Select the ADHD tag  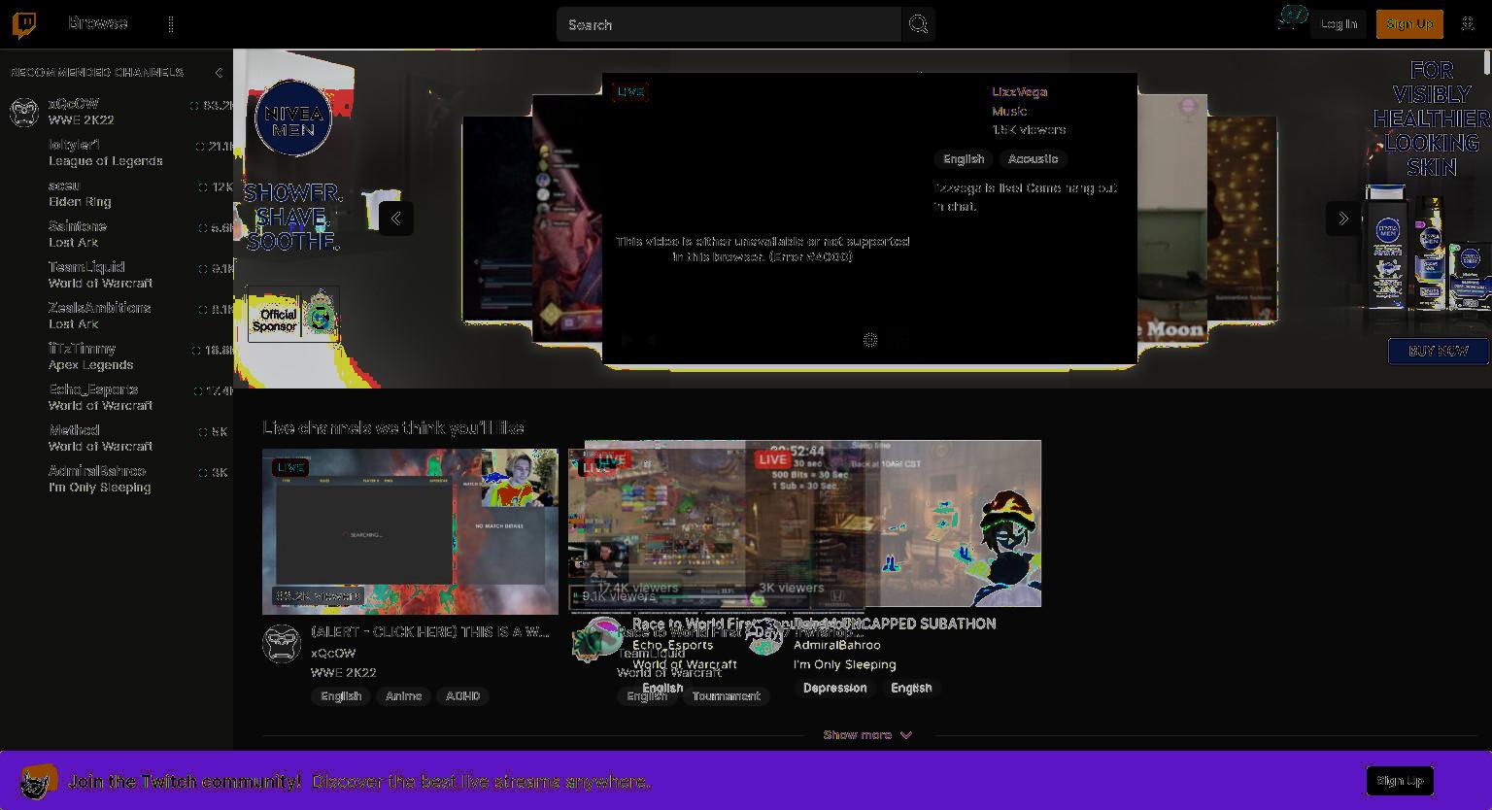coord(462,696)
